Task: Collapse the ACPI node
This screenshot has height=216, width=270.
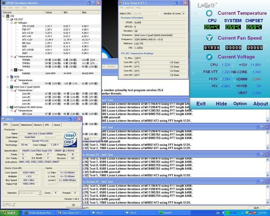Action: click(x=8, y=77)
